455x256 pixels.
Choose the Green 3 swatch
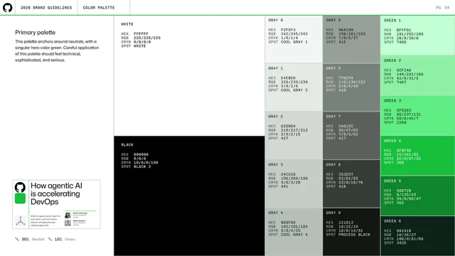coord(417,116)
